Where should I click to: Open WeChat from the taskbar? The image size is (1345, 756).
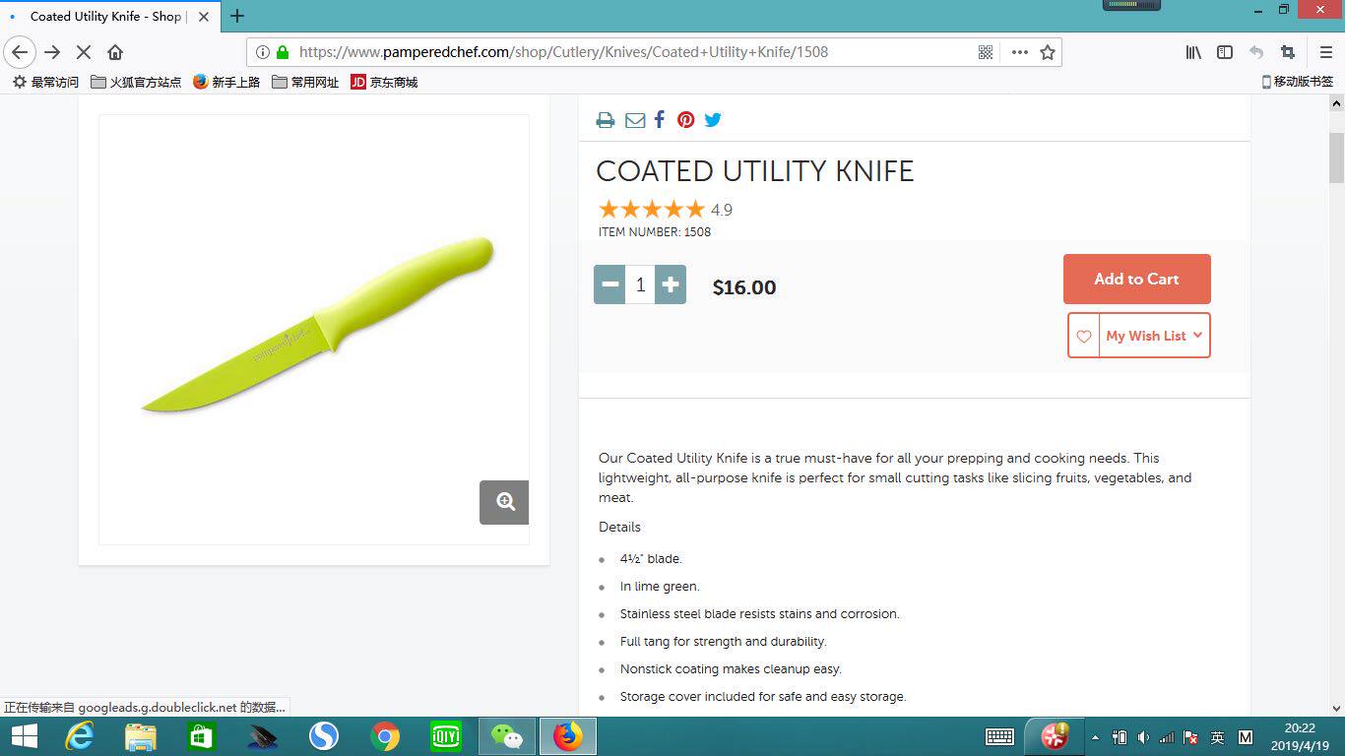click(507, 736)
